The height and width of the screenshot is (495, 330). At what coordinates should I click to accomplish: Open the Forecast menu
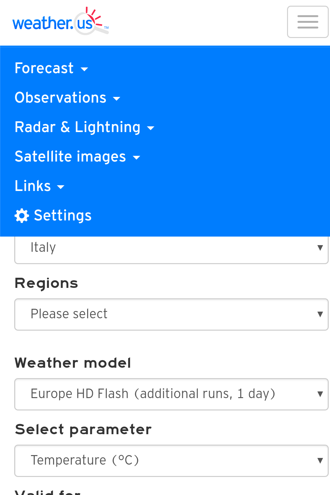pos(44,68)
